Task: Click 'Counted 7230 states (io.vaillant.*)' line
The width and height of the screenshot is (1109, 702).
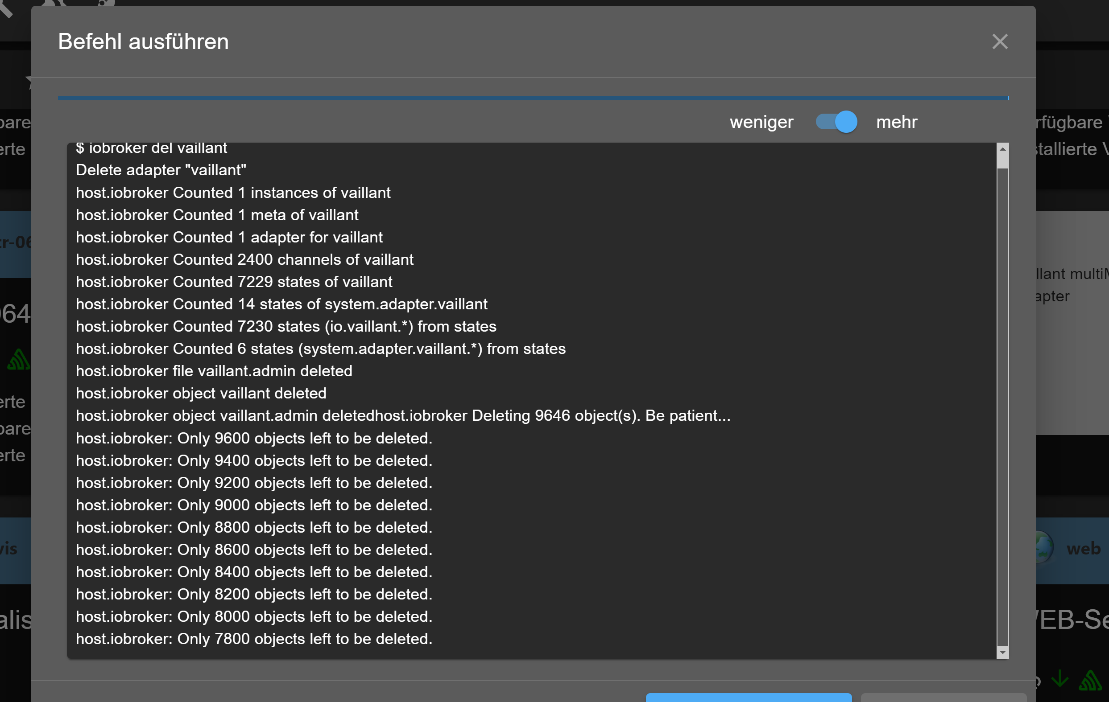Action: pyautogui.click(x=286, y=327)
